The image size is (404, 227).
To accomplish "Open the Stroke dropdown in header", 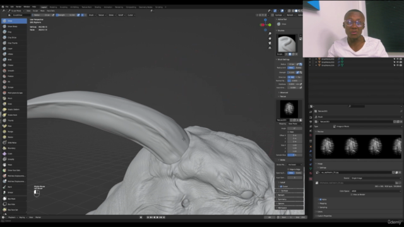I will click(112, 15).
